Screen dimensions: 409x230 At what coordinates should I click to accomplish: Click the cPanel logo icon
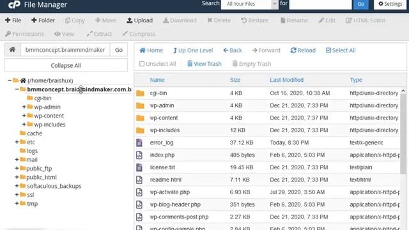pos(14,4)
